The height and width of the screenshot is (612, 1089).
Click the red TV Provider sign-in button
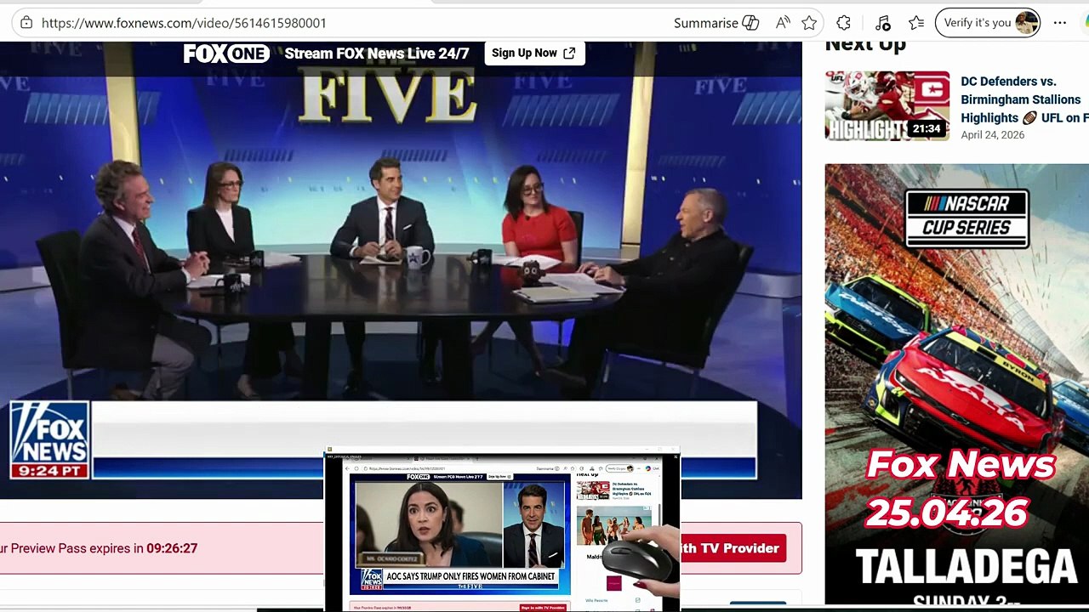pyautogui.click(x=732, y=548)
